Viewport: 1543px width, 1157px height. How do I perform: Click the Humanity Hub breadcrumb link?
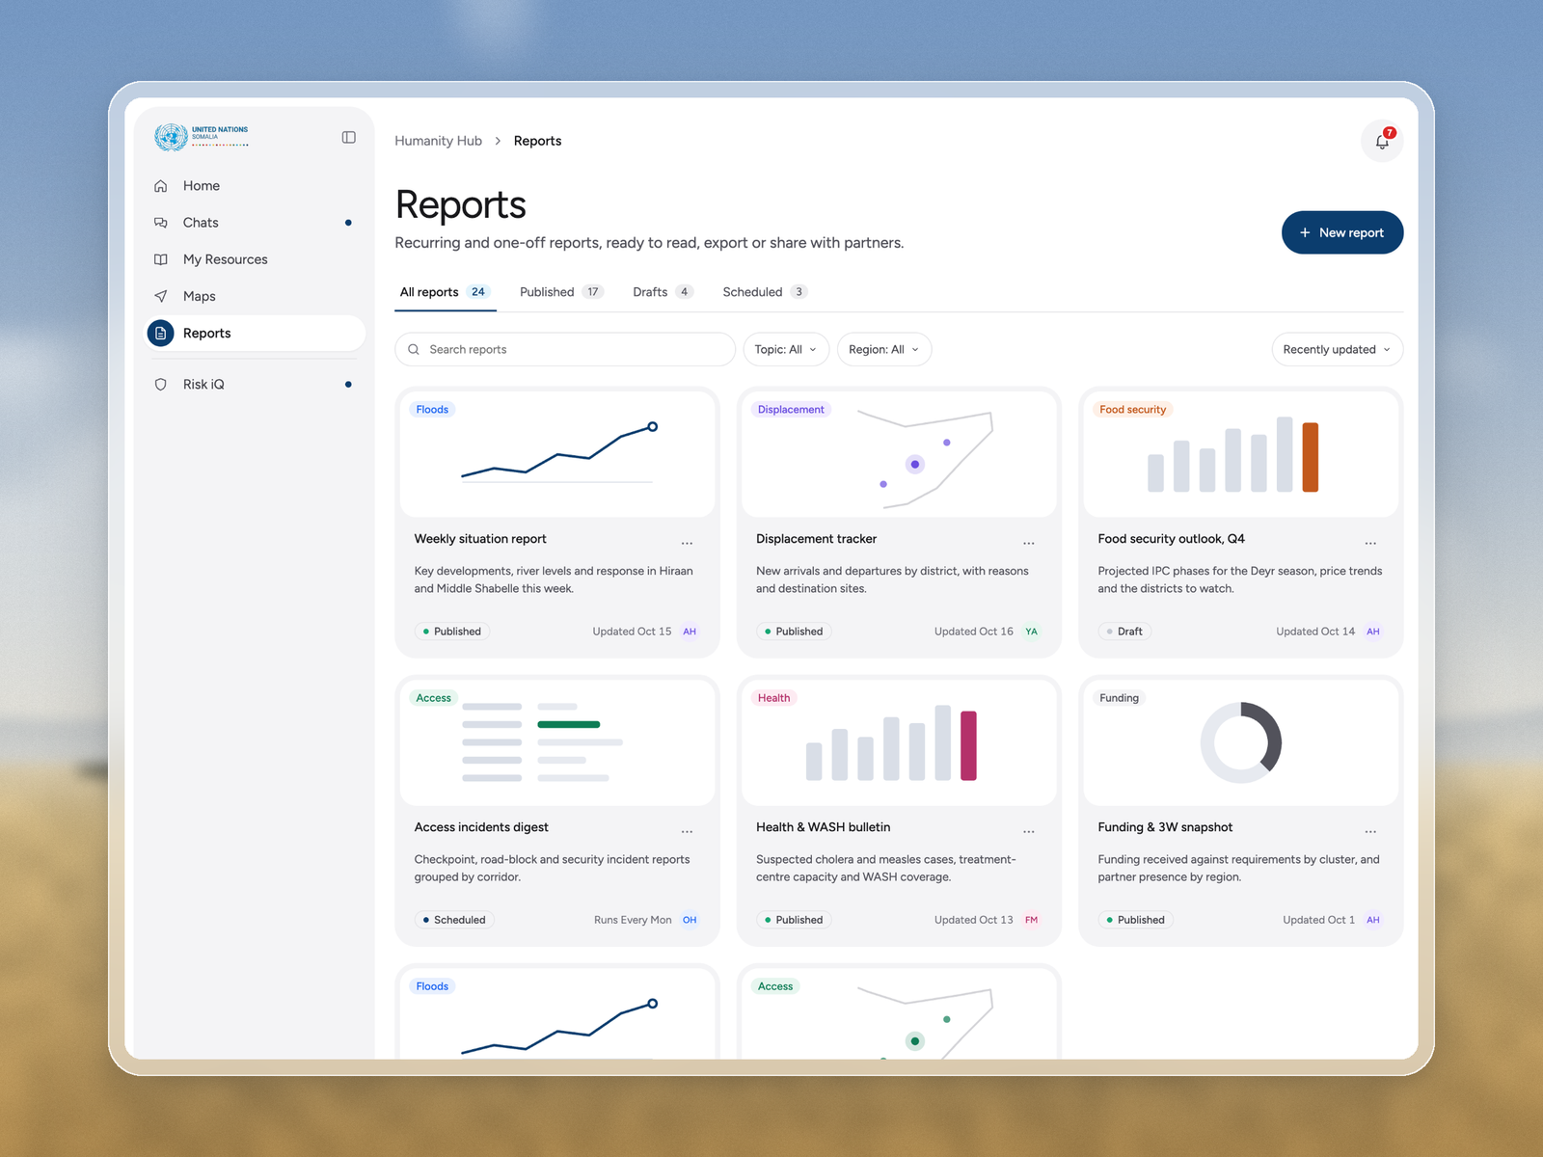pyautogui.click(x=438, y=141)
